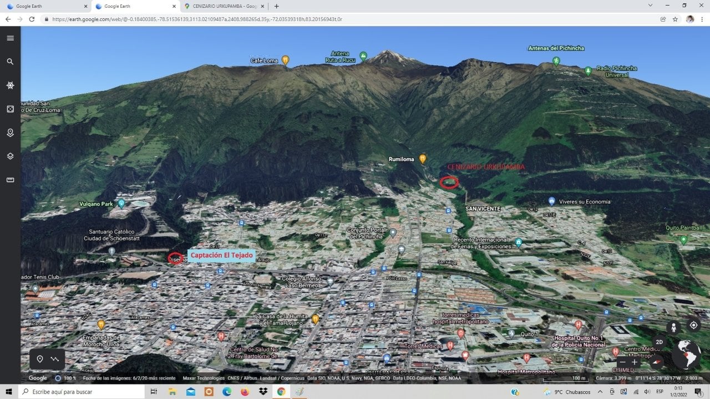This screenshot has height=399, width=710.
Task: Open Voyager ship's wheel icon
Action: 10,85
